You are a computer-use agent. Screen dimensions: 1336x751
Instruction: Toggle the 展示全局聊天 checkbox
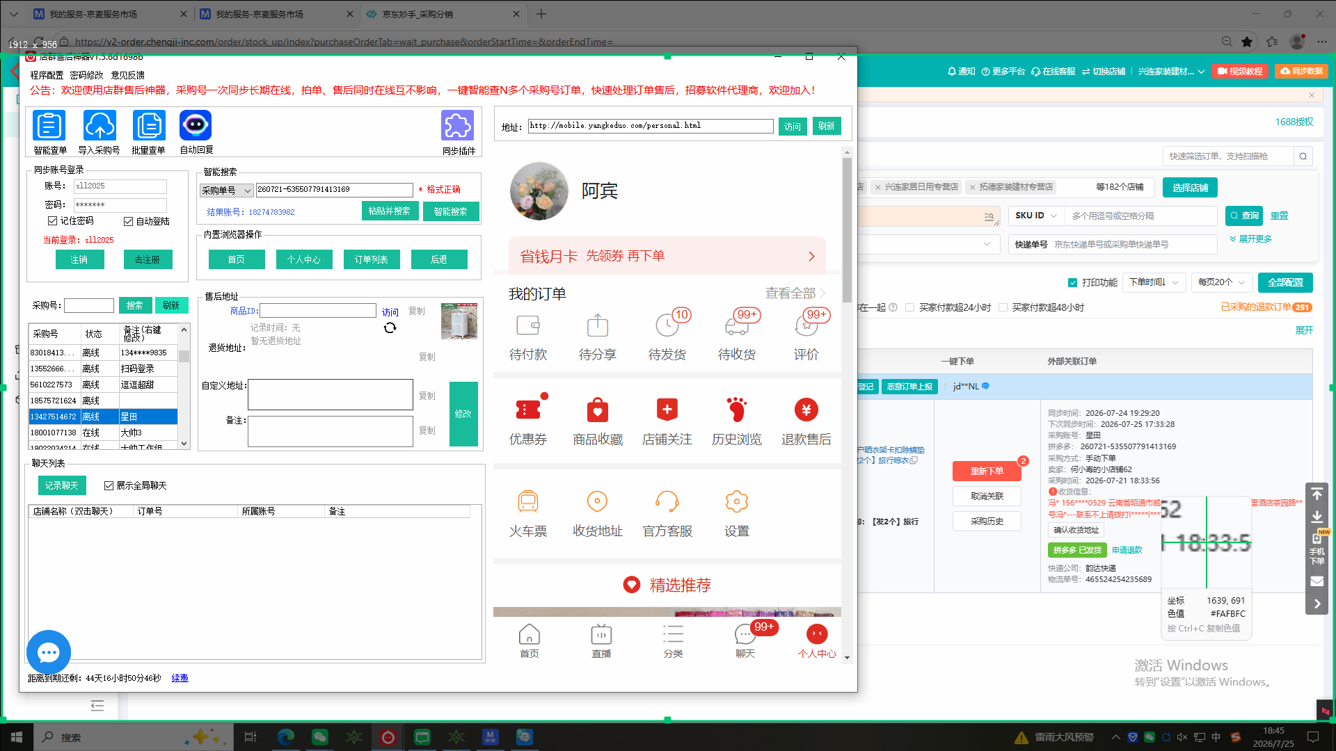[109, 485]
